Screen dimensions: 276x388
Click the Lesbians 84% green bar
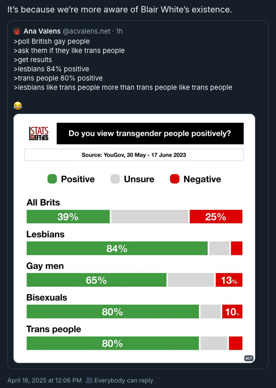(117, 248)
